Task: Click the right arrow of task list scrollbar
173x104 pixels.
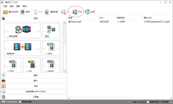Action: point(171,98)
